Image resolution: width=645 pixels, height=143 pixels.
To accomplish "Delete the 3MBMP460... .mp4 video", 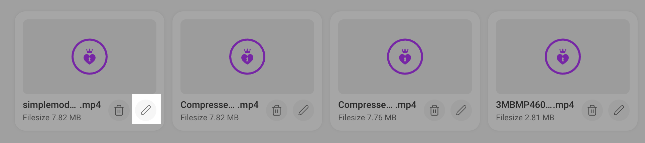I will (x=592, y=110).
